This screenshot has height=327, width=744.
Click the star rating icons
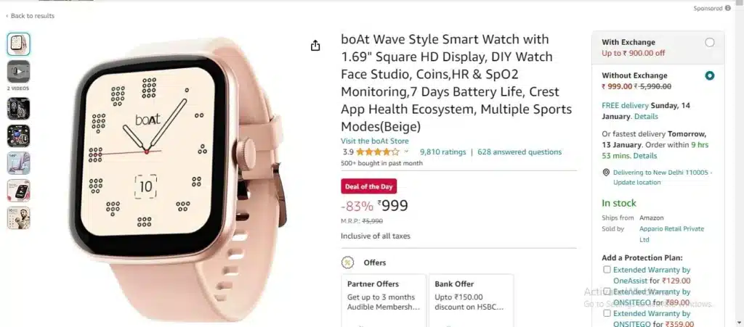click(378, 152)
